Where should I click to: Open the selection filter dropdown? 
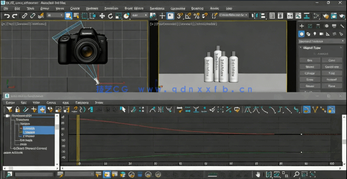coord(55,15)
